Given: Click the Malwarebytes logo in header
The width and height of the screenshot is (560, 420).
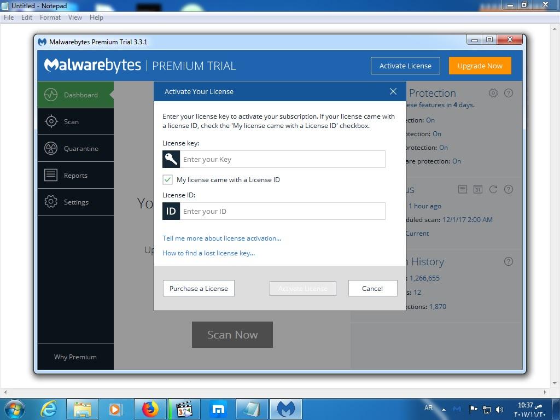Looking at the screenshot, I should [92, 66].
